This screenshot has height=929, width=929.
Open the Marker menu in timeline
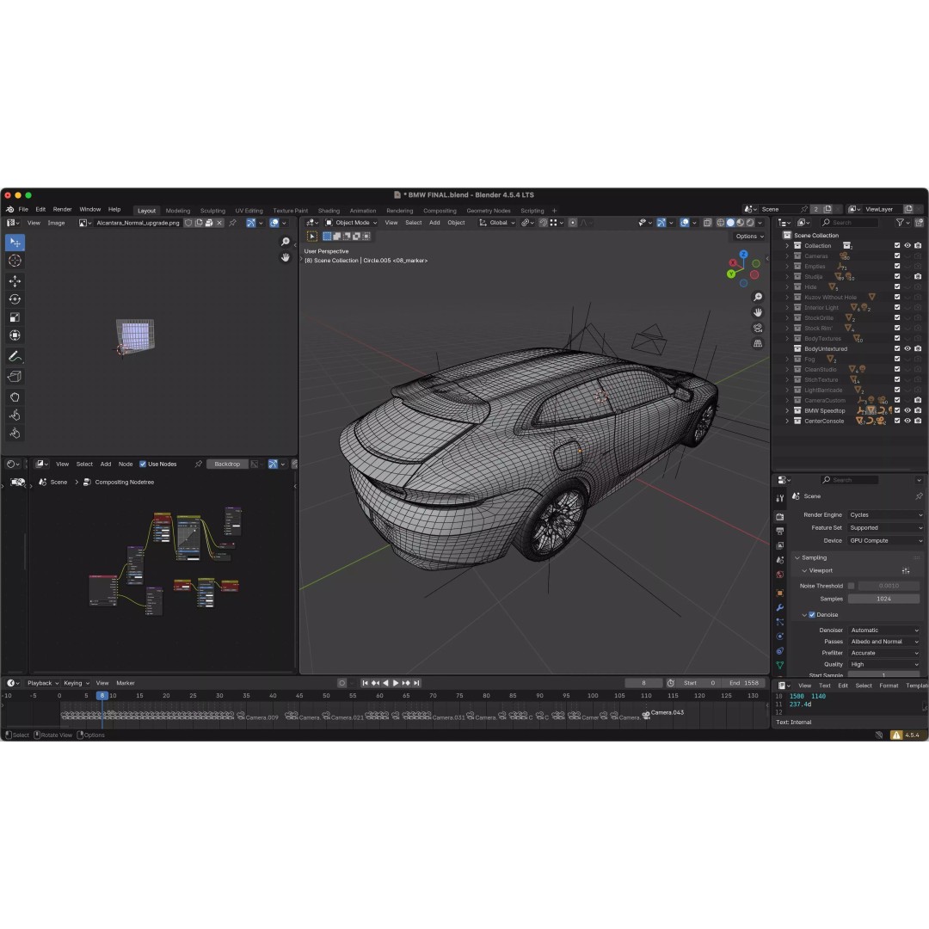click(126, 683)
